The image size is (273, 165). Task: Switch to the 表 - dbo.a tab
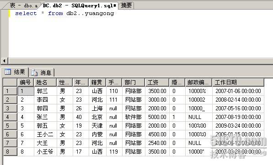(x=22, y=5)
